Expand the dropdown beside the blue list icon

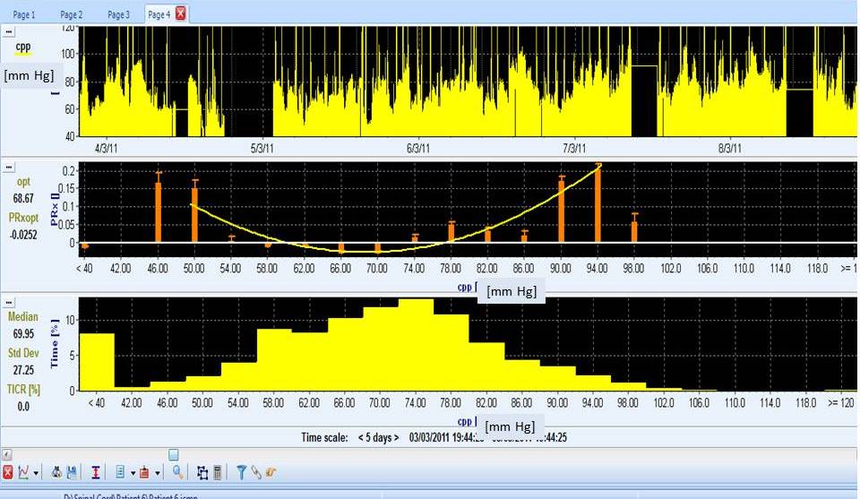click(133, 473)
